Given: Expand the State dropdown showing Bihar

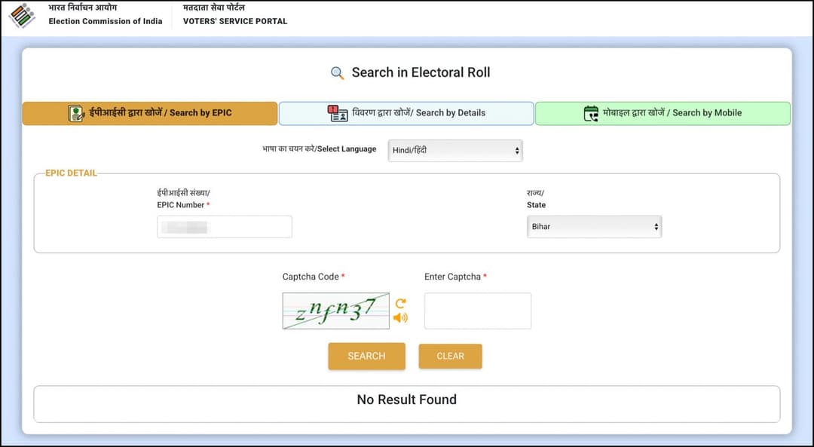Looking at the screenshot, I should [594, 226].
